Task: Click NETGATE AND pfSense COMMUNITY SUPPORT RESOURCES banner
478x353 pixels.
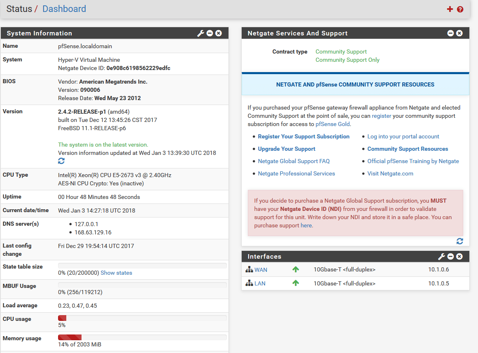Action: pyautogui.click(x=355, y=84)
